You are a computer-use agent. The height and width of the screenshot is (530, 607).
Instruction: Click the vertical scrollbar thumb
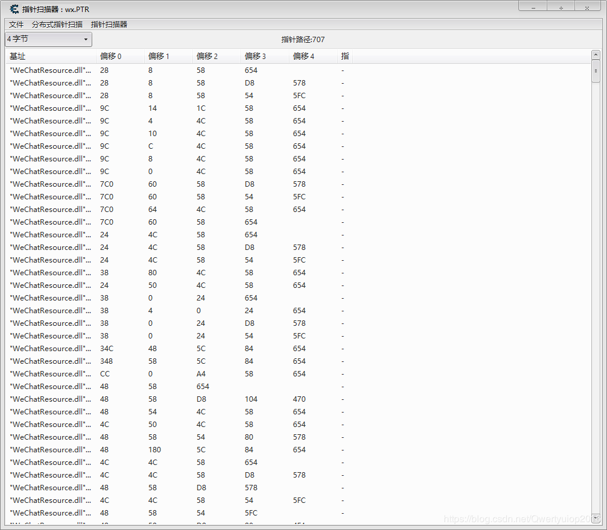click(x=596, y=71)
